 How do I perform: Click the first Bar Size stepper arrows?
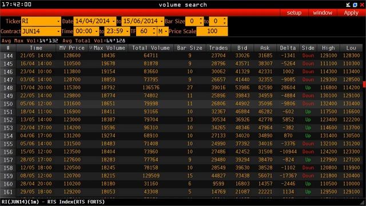tap(201, 22)
